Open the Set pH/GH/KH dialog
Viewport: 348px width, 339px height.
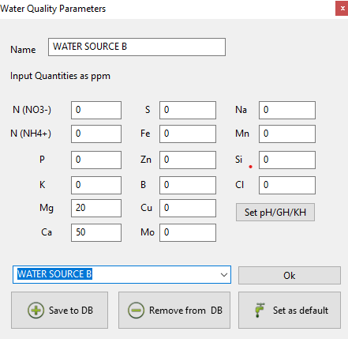coord(275,212)
